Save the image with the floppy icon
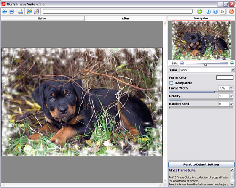The image size is (236, 188). (x=12, y=11)
